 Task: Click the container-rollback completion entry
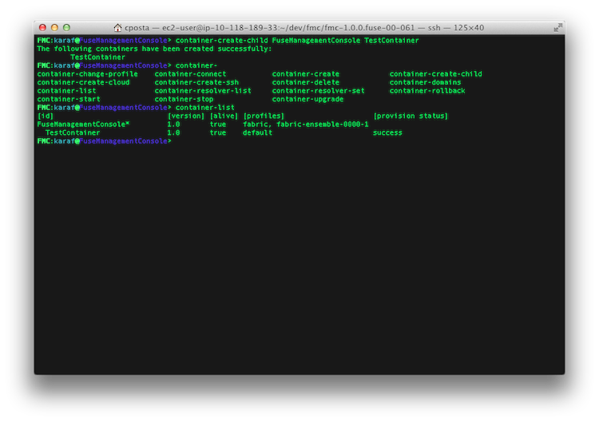coord(427,91)
